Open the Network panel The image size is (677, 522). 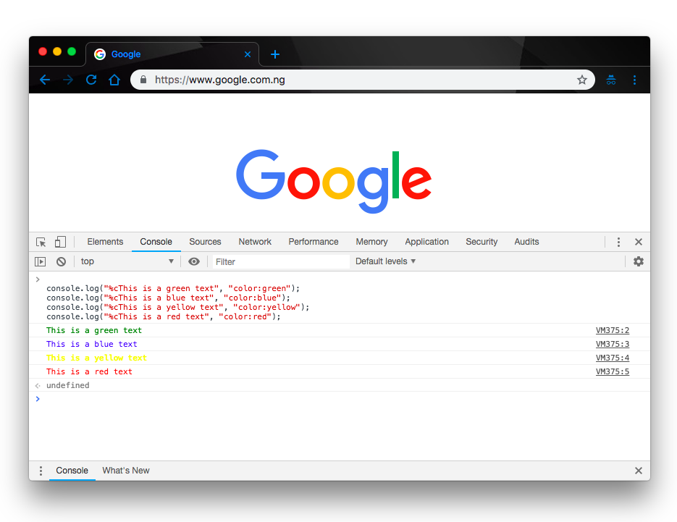pos(255,242)
